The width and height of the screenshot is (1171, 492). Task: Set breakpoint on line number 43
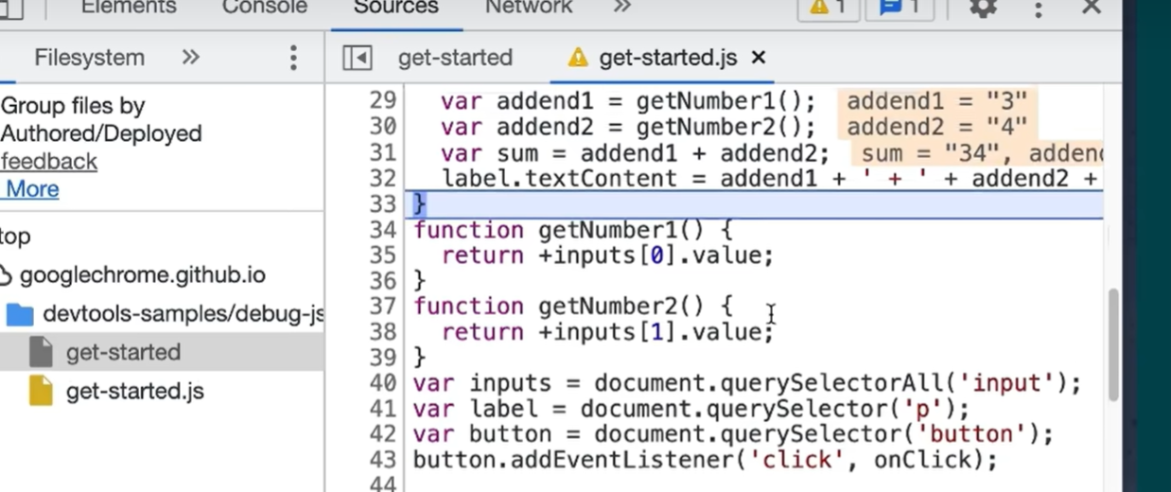[x=382, y=460]
